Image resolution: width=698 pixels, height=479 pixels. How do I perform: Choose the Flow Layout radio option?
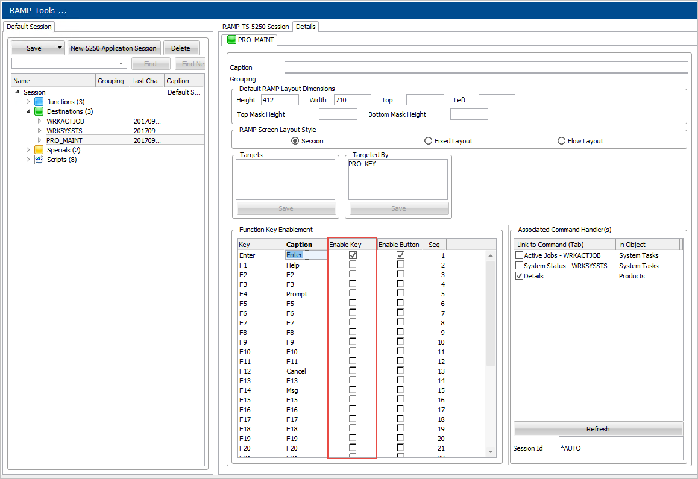tap(562, 141)
